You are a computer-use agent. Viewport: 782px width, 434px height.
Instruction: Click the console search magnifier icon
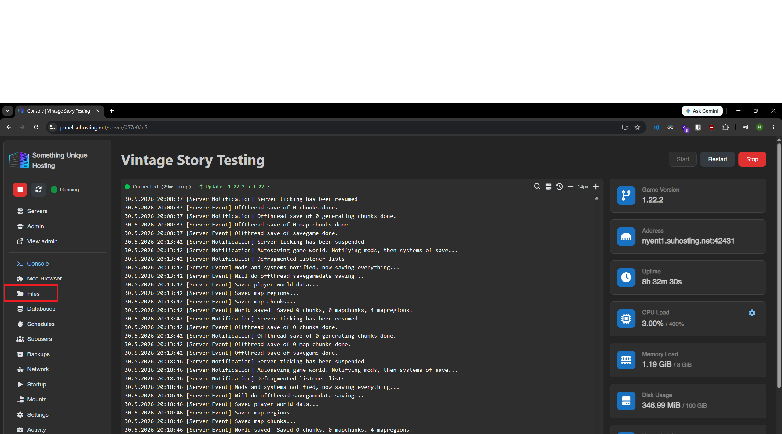[x=537, y=186]
